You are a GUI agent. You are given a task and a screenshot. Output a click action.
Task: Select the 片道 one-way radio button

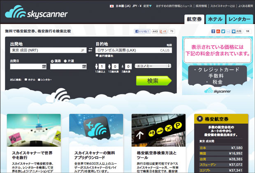(x=65, y=61)
